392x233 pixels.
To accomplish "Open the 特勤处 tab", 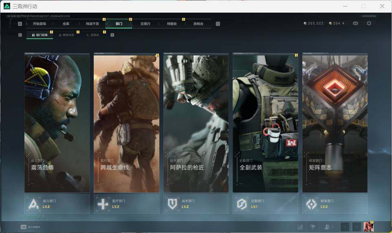I will pyautogui.click(x=172, y=24).
